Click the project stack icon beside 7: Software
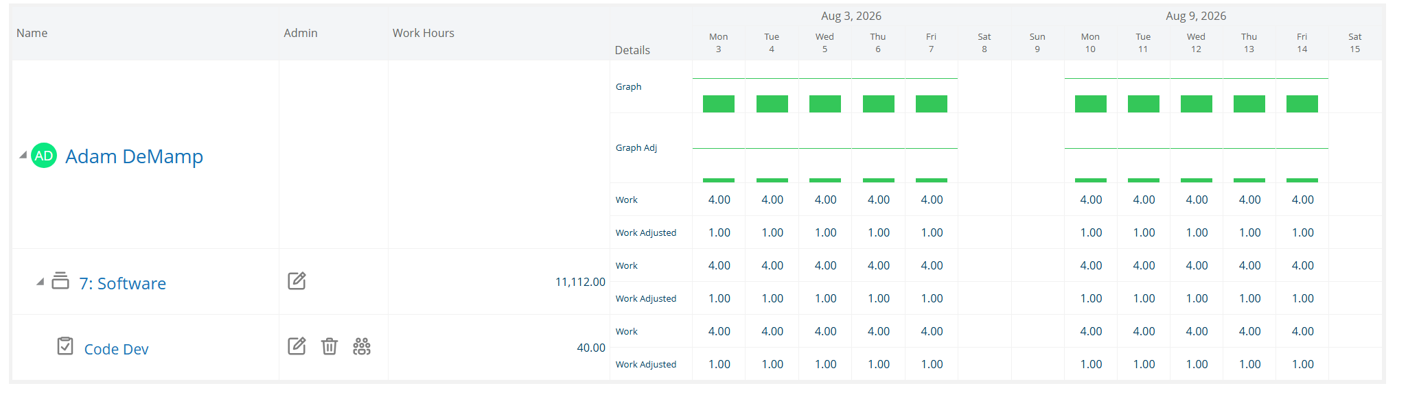Viewport: 1408px width, 397px height. [60, 280]
